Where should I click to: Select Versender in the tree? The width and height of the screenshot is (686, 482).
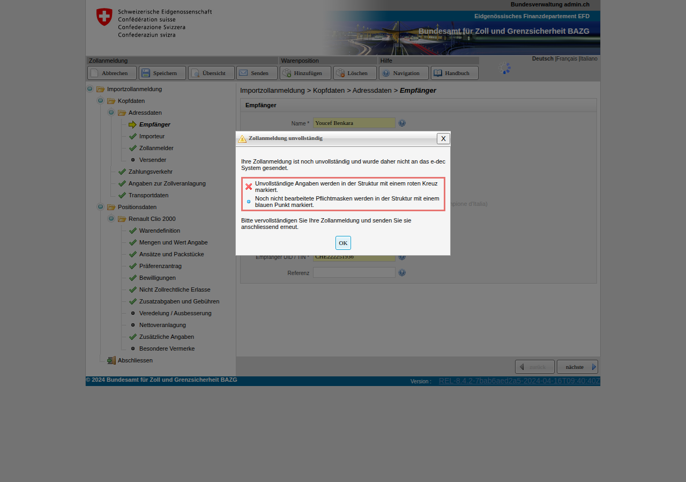[152, 160]
